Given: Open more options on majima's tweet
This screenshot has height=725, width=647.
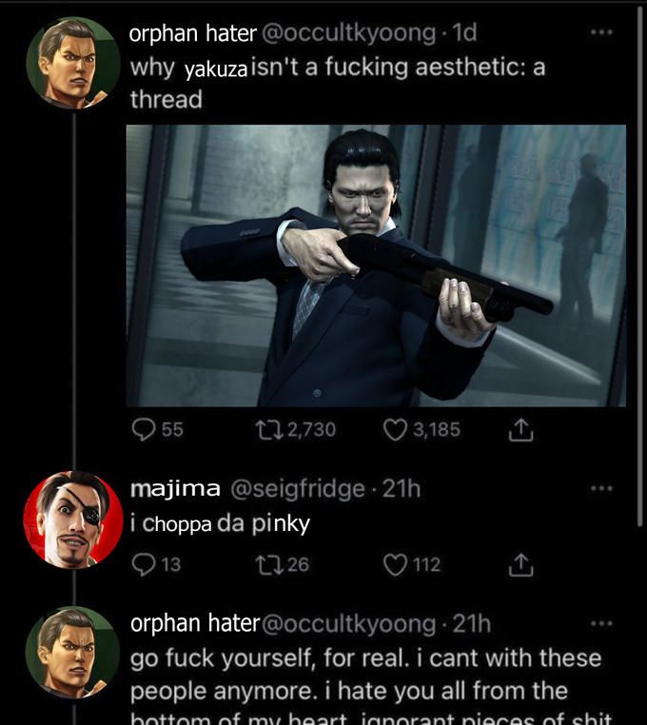Looking at the screenshot, I should [598, 489].
